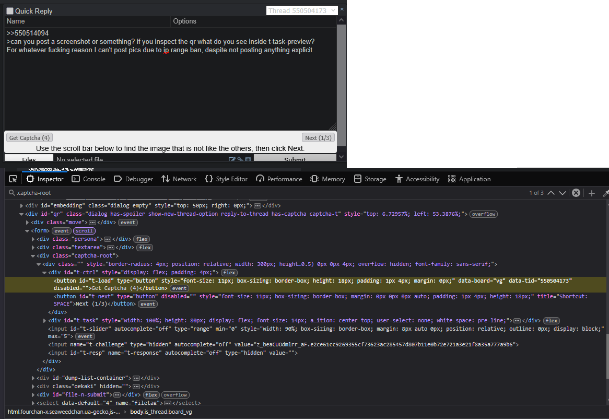Switch to the Console tab
Image resolution: width=609 pixels, height=420 pixels.
pyautogui.click(x=89, y=179)
